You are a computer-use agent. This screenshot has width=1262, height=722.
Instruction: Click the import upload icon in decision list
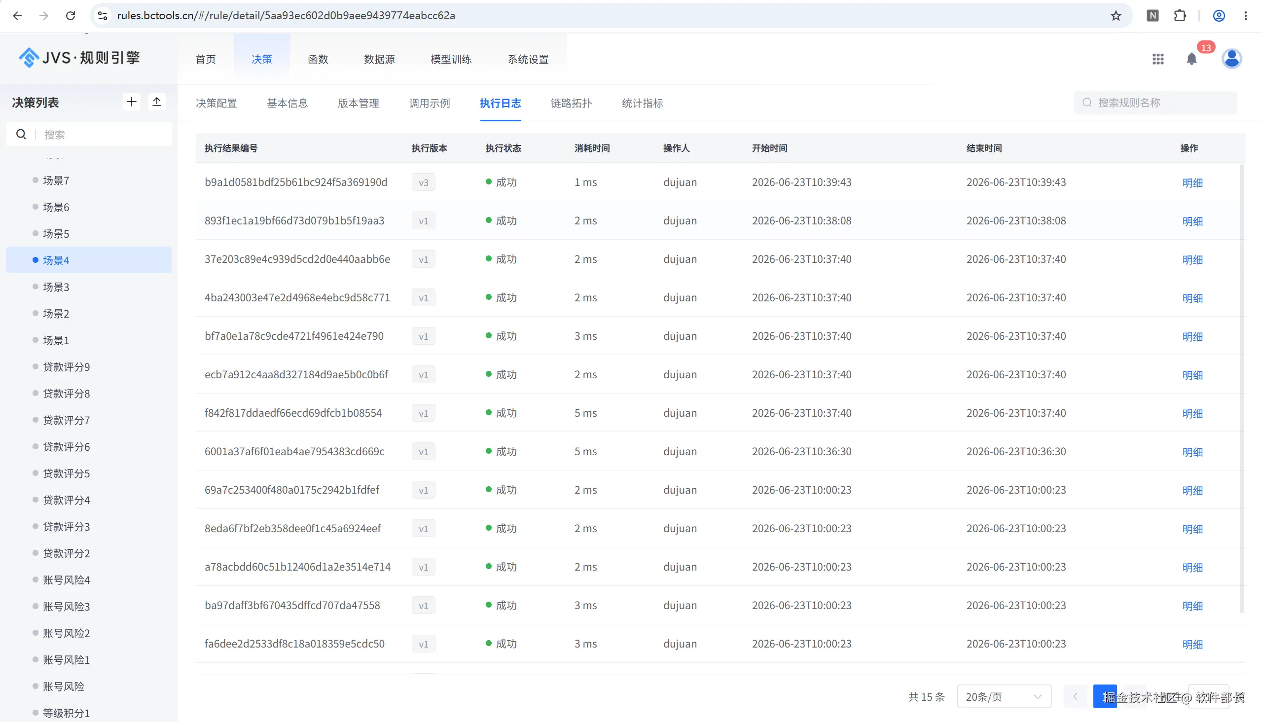click(x=157, y=102)
